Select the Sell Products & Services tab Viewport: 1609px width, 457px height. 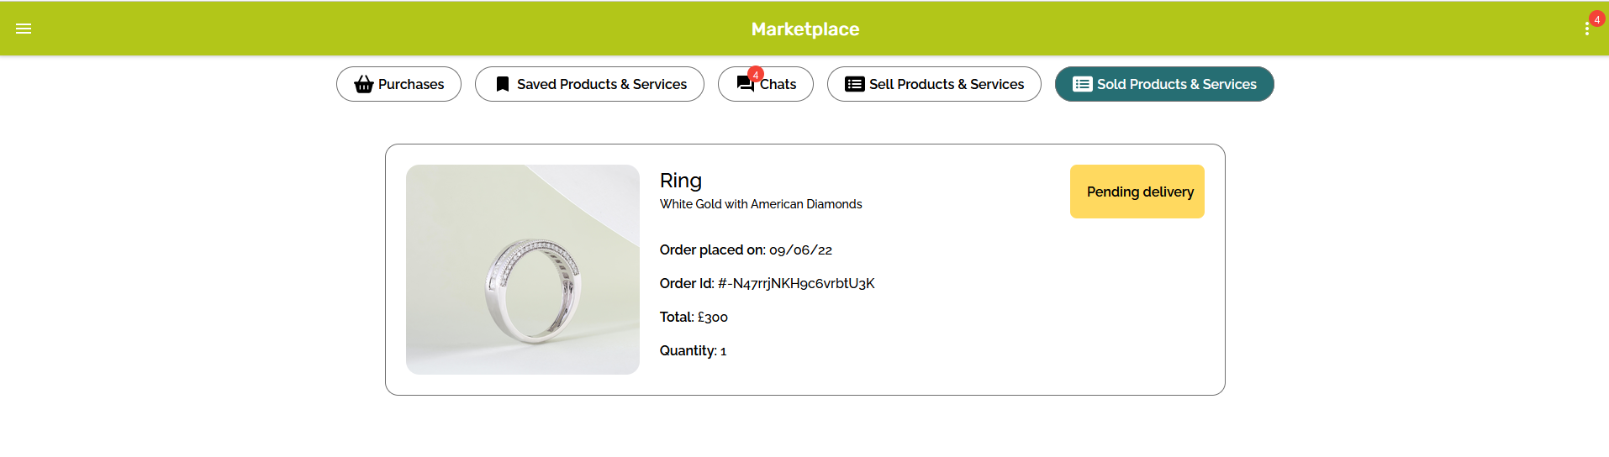[946, 84]
